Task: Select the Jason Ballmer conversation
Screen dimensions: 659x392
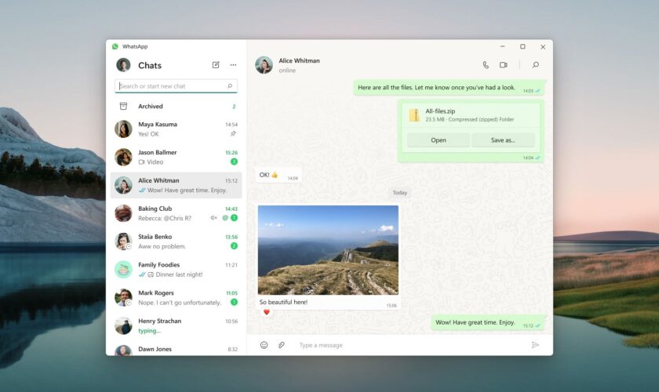Action: click(177, 158)
